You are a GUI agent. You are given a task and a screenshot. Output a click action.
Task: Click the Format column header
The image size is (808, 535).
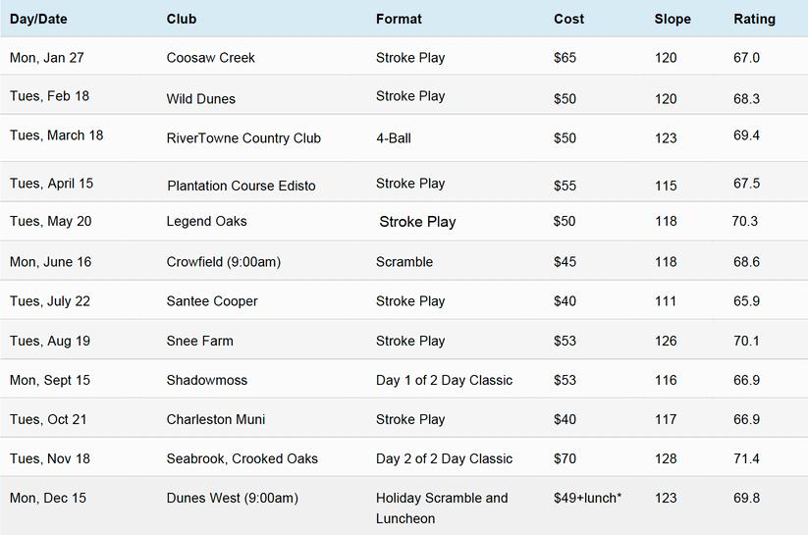tap(399, 19)
